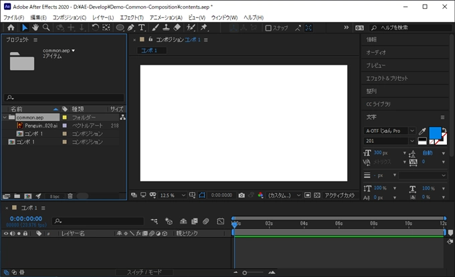Open the composition mini-flowchart icon in timeline
455x277 pixels.
click(x=155, y=222)
